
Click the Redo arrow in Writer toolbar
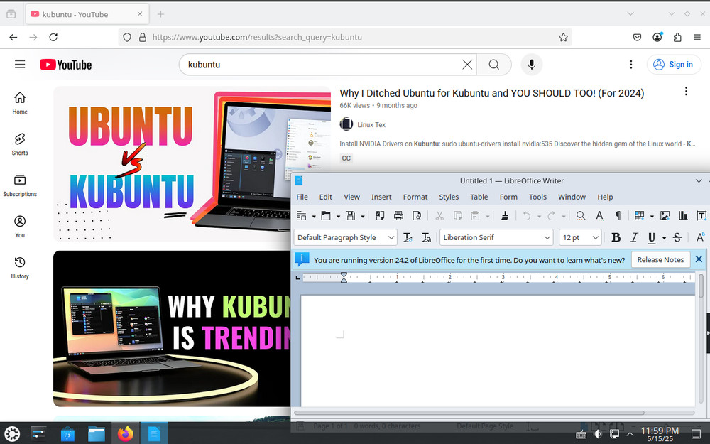[551, 216]
